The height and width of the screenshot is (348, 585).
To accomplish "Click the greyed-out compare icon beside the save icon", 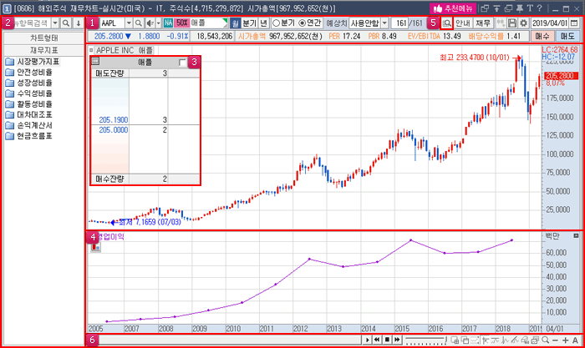I will (x=501, y=23).
